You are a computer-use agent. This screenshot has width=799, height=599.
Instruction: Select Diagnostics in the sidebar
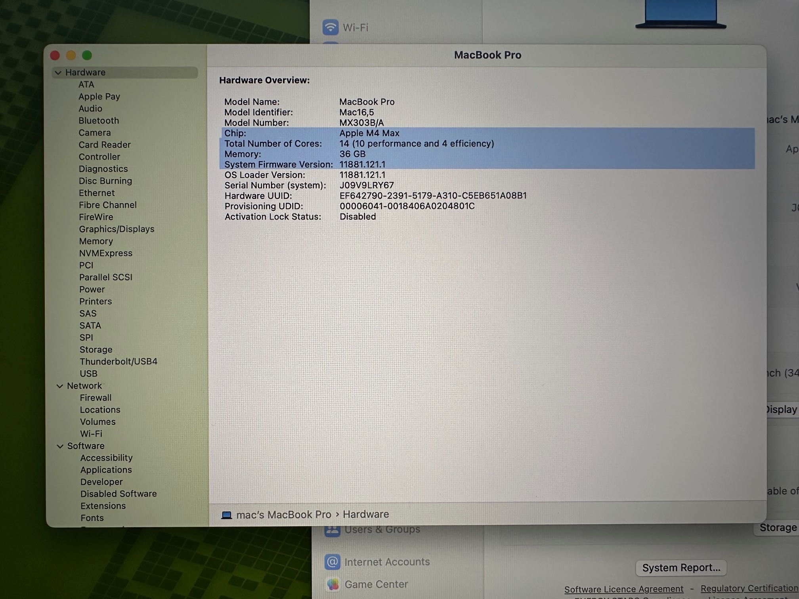click(103, 169)
